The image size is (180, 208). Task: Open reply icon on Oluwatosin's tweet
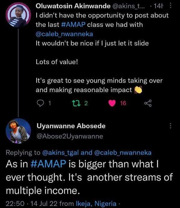coord(40,103)
